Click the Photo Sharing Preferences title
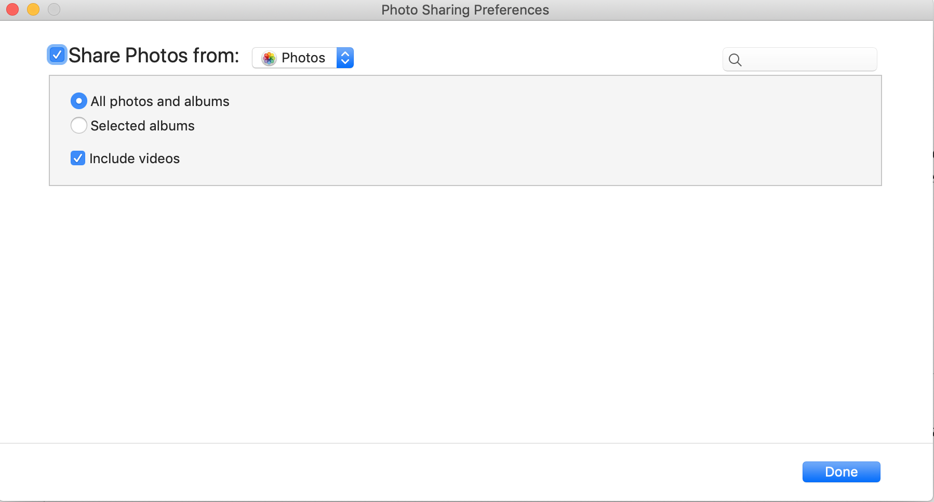934x502 pixels. (465, 9)
